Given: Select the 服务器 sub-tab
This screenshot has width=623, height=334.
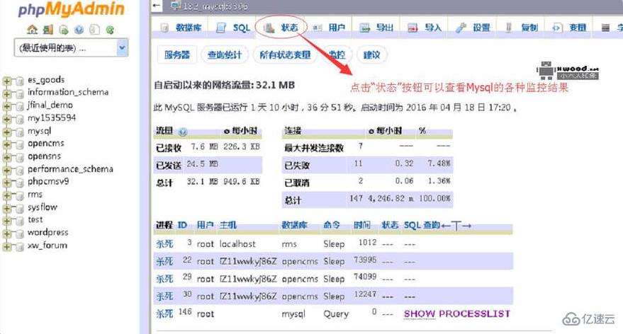Looking at the screenshot, I should click(x=177, y=54).
